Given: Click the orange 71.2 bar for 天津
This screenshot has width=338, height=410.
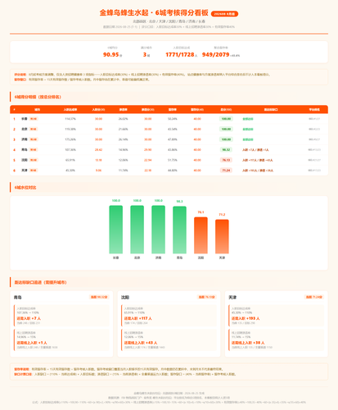Looking at the screenshot, I should [x=222, y=237].
